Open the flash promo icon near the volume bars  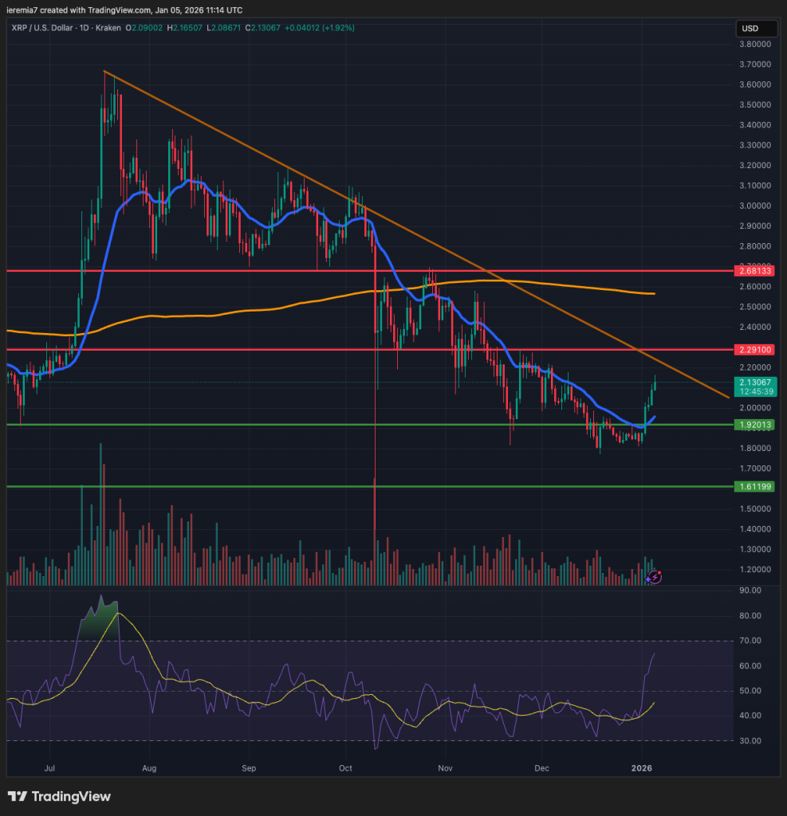655,577
